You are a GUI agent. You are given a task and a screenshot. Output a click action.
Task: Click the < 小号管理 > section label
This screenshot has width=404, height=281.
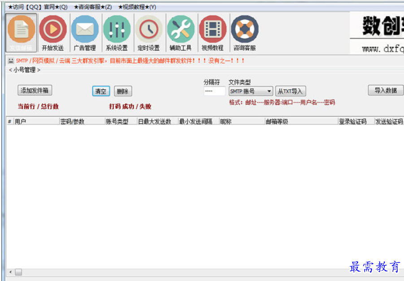click(x=25, y=70)
